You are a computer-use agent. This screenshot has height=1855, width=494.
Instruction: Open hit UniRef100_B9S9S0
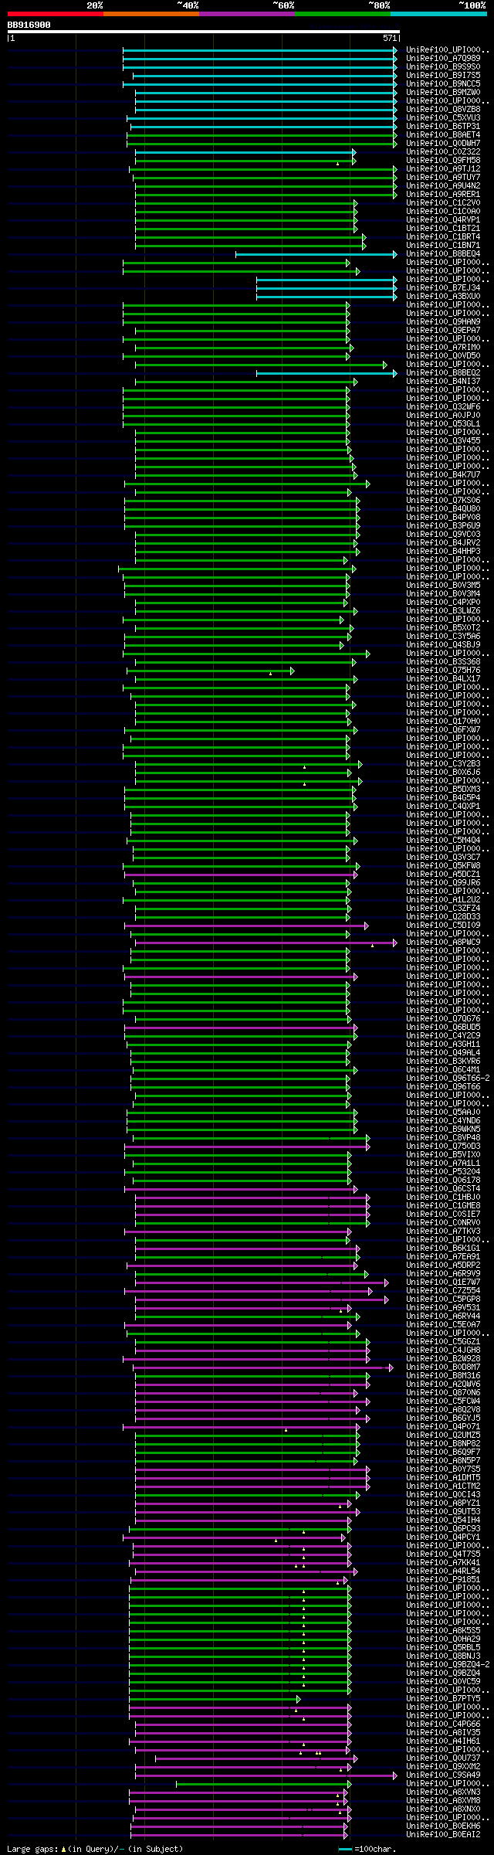click(443, 66)
